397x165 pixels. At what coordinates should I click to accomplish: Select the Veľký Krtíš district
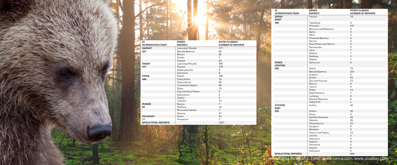click(x=315, y=102)
